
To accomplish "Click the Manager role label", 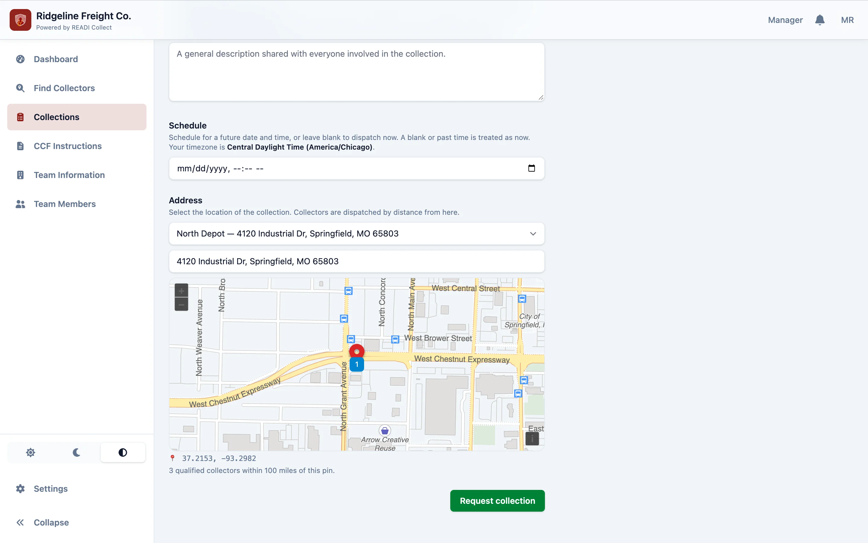I will [x=785, y=20].
